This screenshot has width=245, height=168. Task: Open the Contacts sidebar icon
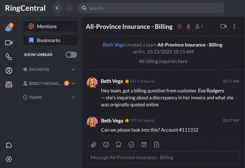click(9, 71)
